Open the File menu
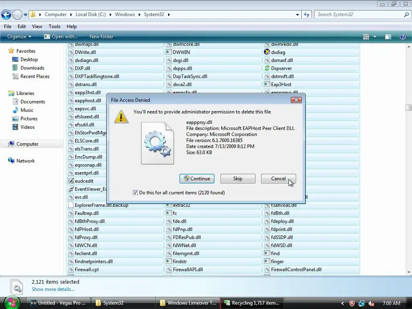This screenshot has height=309, width=412. click(8, 27)
